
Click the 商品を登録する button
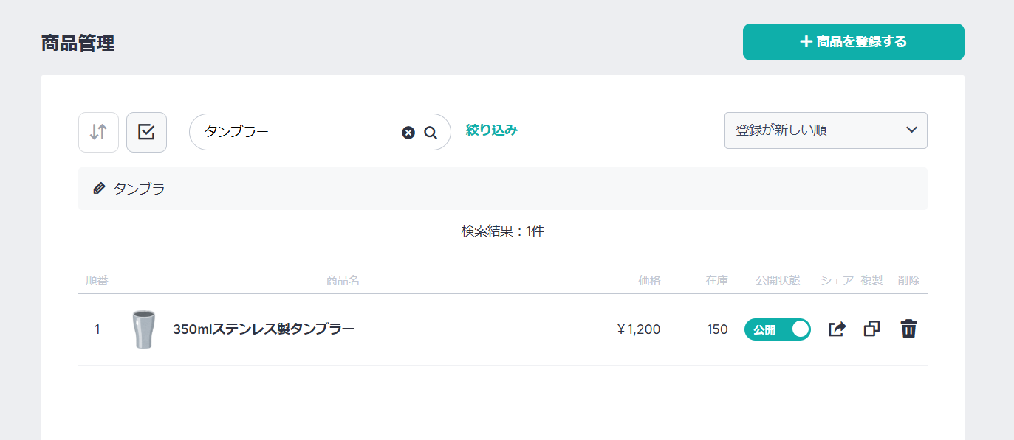(853, 42)
